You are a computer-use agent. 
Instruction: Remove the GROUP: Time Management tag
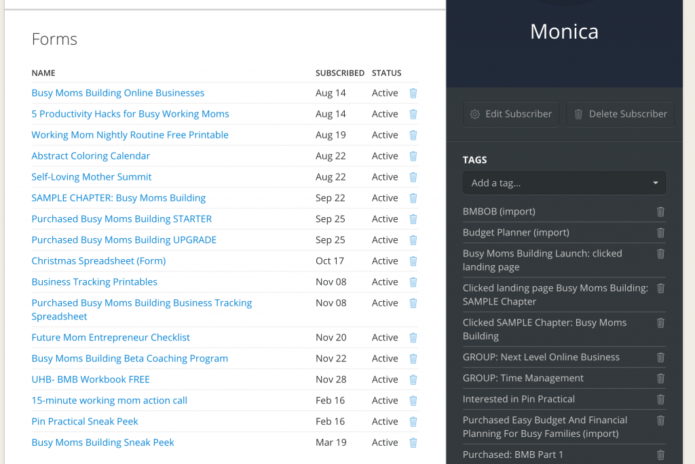point(660,379)
